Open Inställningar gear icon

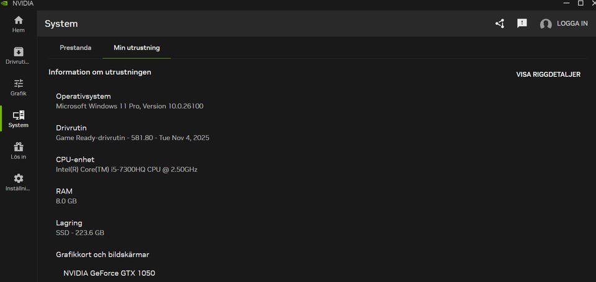tap(18, 179)
